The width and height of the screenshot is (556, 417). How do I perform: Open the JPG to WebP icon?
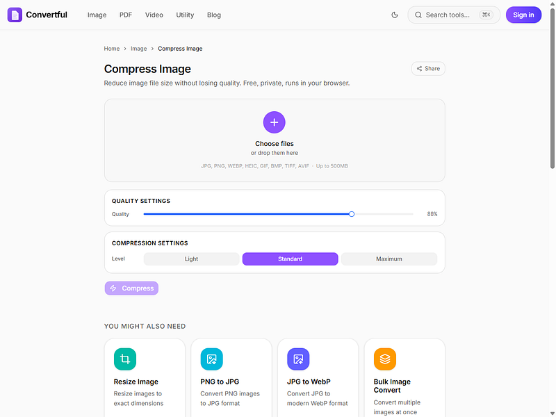click(x=298, y=359)
